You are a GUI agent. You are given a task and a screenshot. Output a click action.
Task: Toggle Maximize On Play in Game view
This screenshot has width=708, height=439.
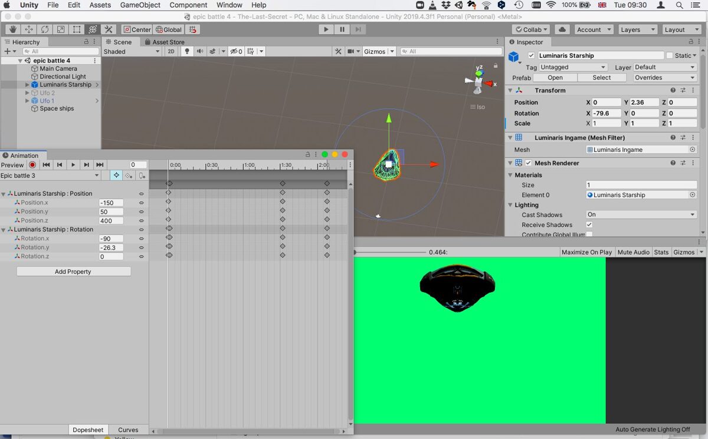(x=587, y=252)
